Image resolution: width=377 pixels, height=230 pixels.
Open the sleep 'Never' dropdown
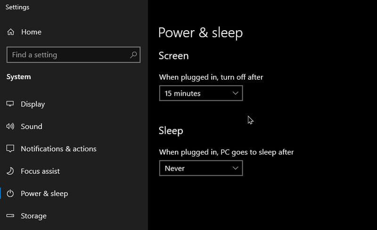pos(201,168)
